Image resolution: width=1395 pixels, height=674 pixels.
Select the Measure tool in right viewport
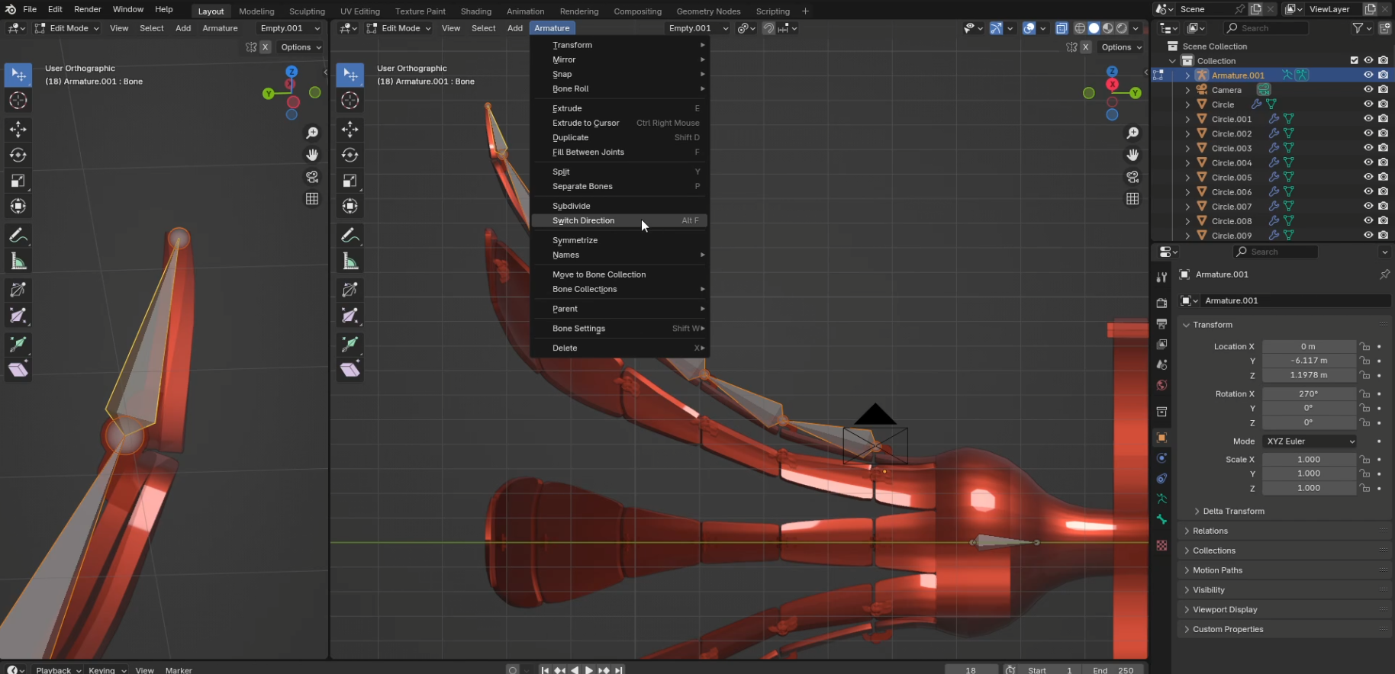350,262
